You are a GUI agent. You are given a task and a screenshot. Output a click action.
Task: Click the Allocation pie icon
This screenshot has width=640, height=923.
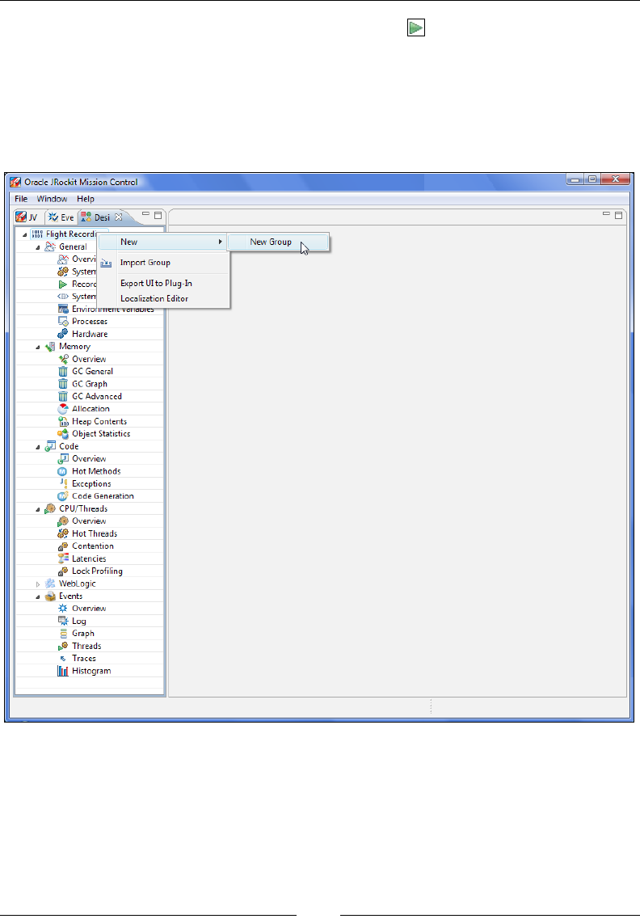(x=63, y=408)
